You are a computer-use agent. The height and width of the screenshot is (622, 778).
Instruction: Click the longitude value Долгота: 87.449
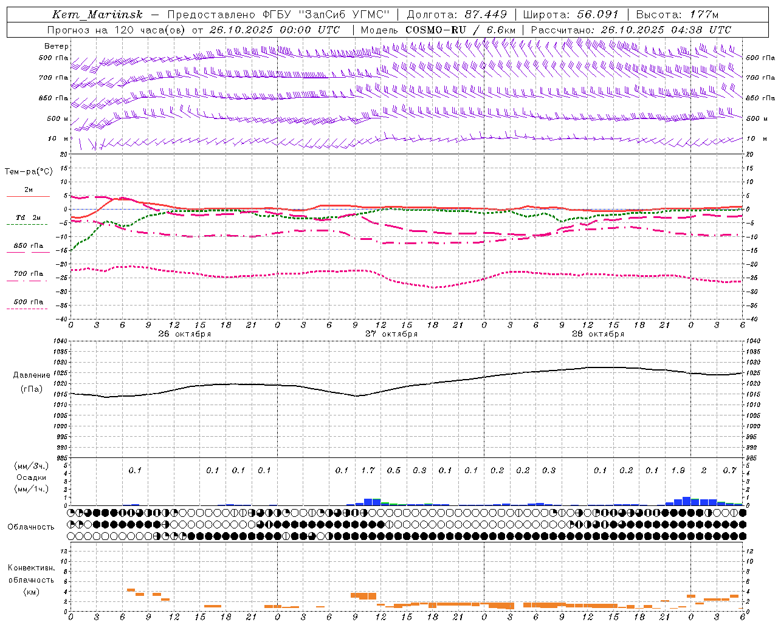pyautogui.click(x=458, y=15)
